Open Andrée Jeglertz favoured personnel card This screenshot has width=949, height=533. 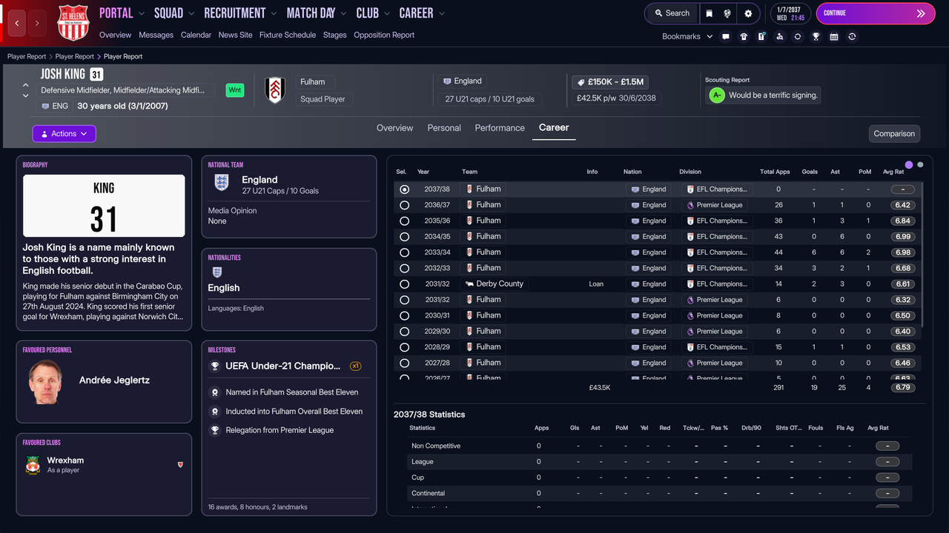(104, 381)
